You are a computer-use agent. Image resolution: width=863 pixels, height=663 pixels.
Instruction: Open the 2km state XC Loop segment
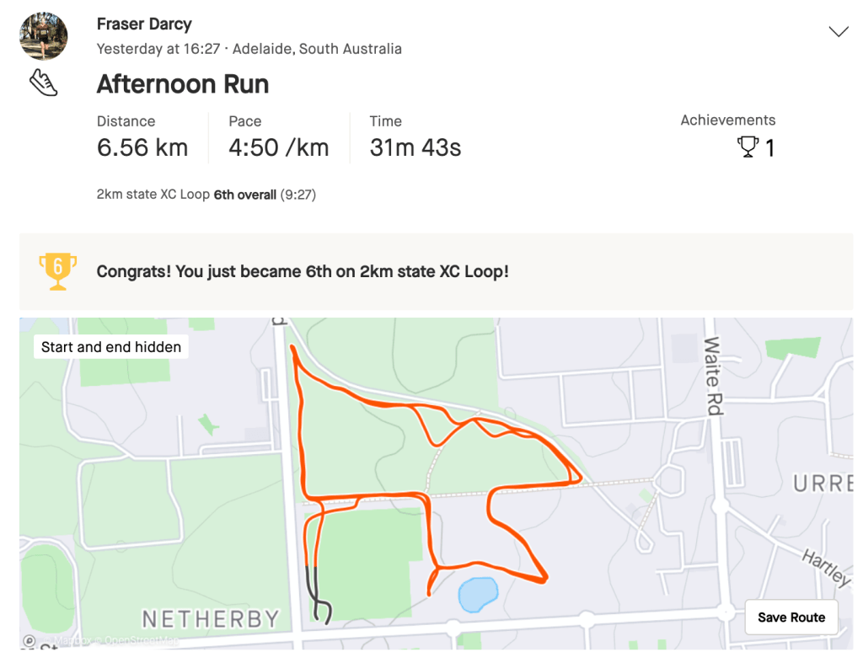[153, 195]
